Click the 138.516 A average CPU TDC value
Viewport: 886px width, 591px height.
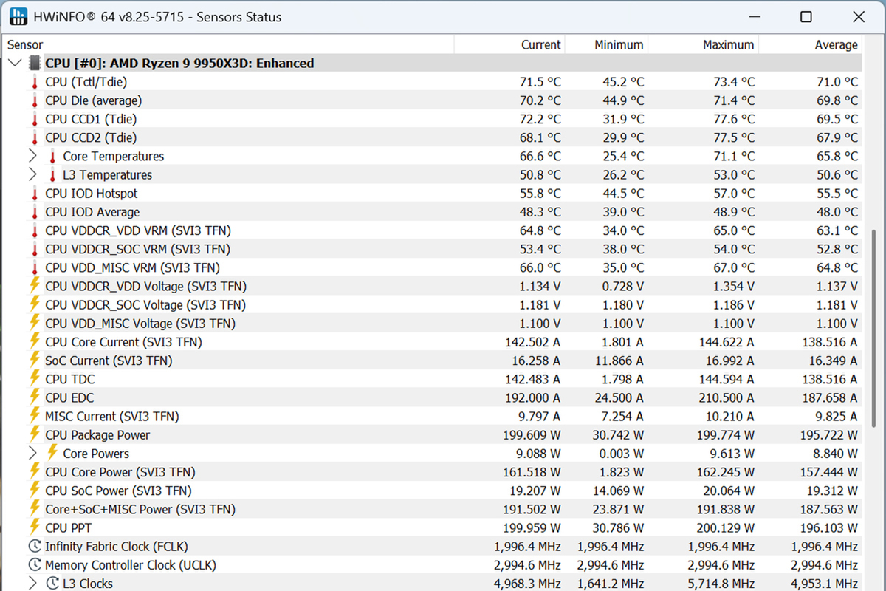pos(830,379)
